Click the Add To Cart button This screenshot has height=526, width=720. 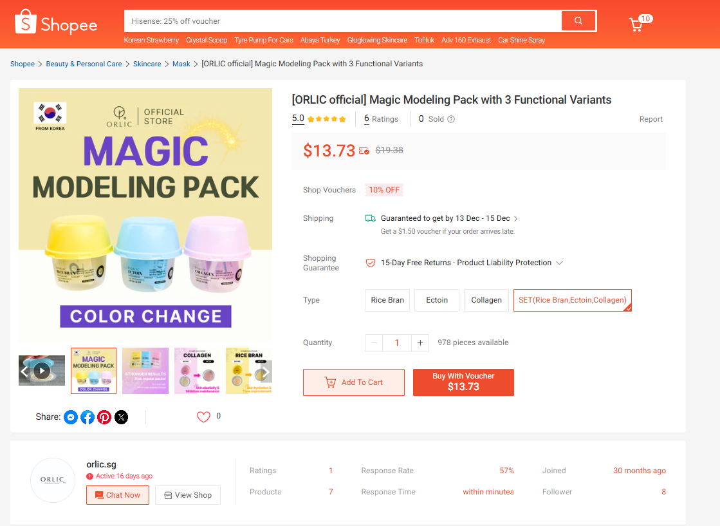(x=354, y=382)
